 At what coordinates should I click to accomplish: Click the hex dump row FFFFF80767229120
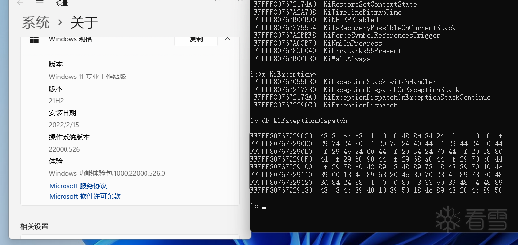pyautogui.click(x=376, y=183)
